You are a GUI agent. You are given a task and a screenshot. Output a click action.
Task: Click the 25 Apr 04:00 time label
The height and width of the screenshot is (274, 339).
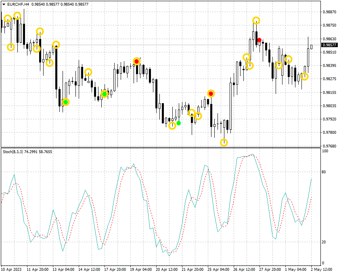(218, 270)
